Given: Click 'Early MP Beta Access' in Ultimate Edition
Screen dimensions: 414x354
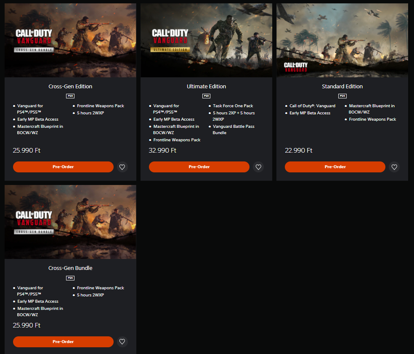Looking at the screenshot, I should point(174,119).
